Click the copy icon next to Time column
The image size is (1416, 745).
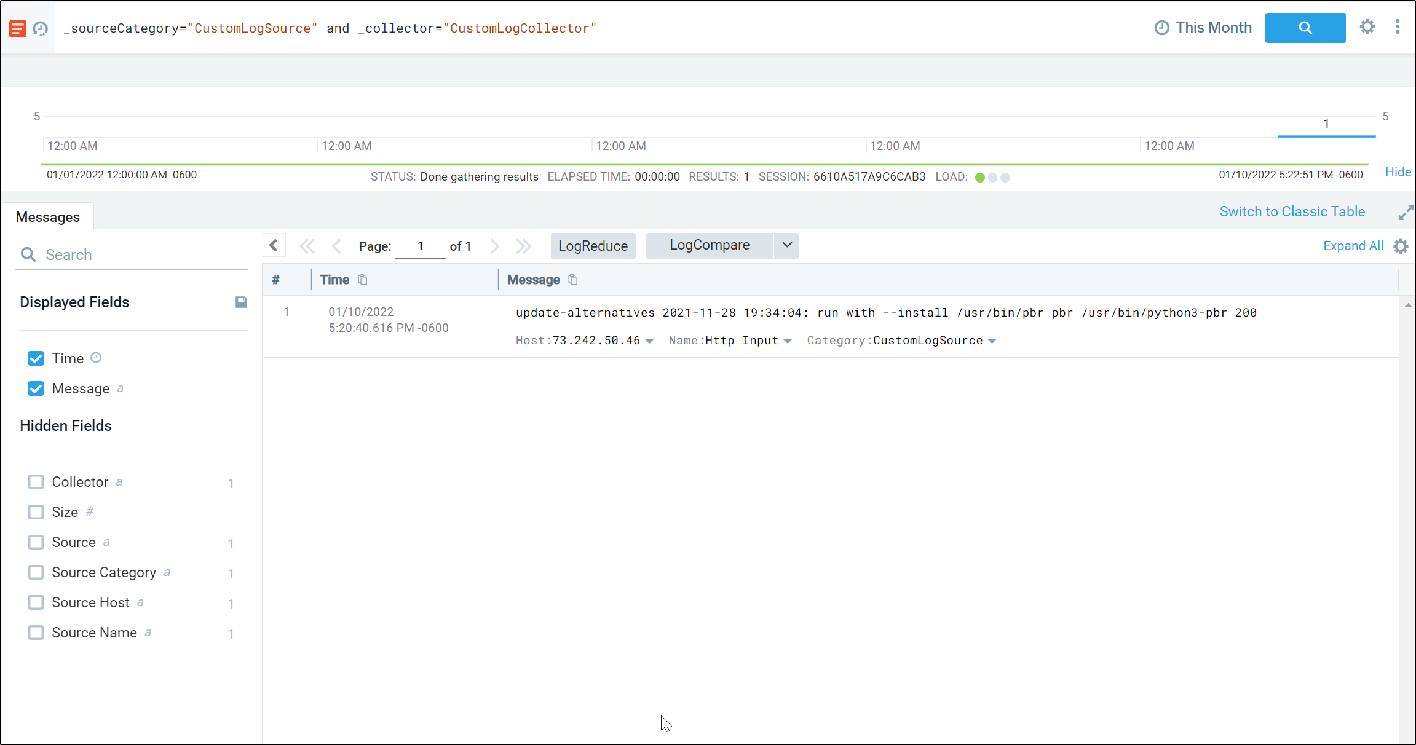tap(363, 280)
